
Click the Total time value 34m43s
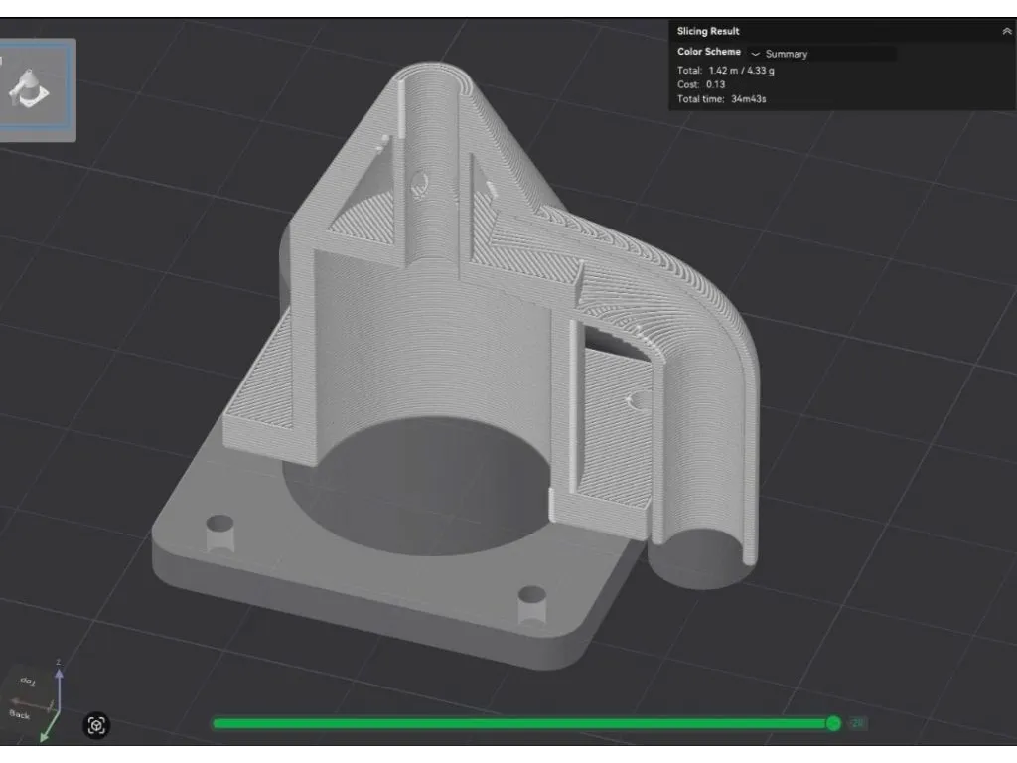click(x=749, y=99)
